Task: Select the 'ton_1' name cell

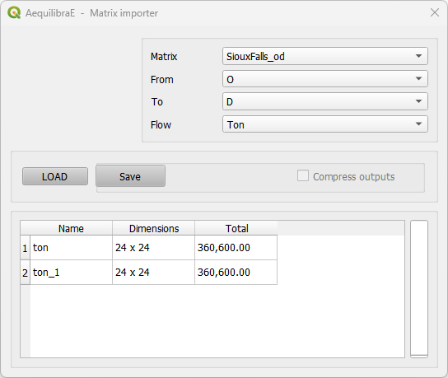Action: click(71, 273)
